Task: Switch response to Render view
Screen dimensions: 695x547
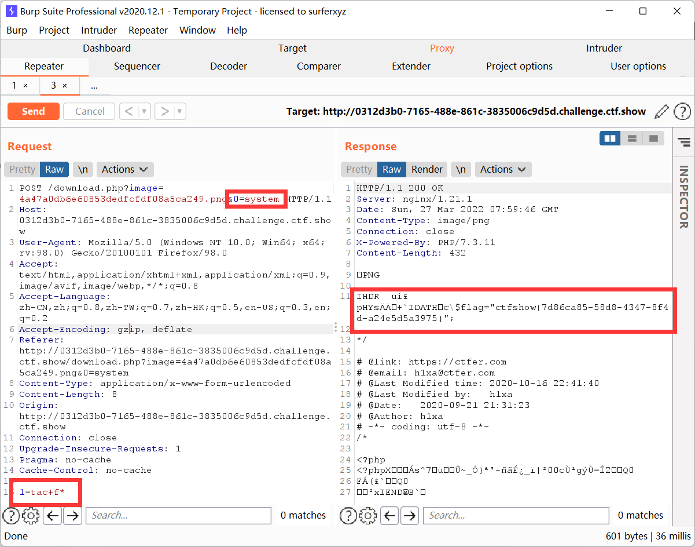Action: tap(427, 169)
